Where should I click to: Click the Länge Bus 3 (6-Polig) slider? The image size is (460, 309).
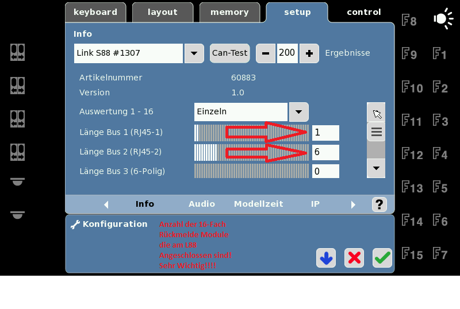(x=251, y=171)
